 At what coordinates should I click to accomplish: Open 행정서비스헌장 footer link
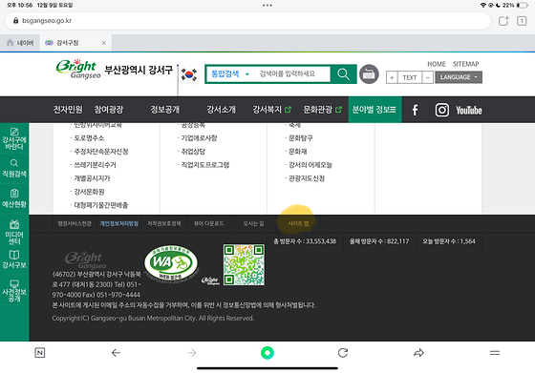(x=75, y=224)
